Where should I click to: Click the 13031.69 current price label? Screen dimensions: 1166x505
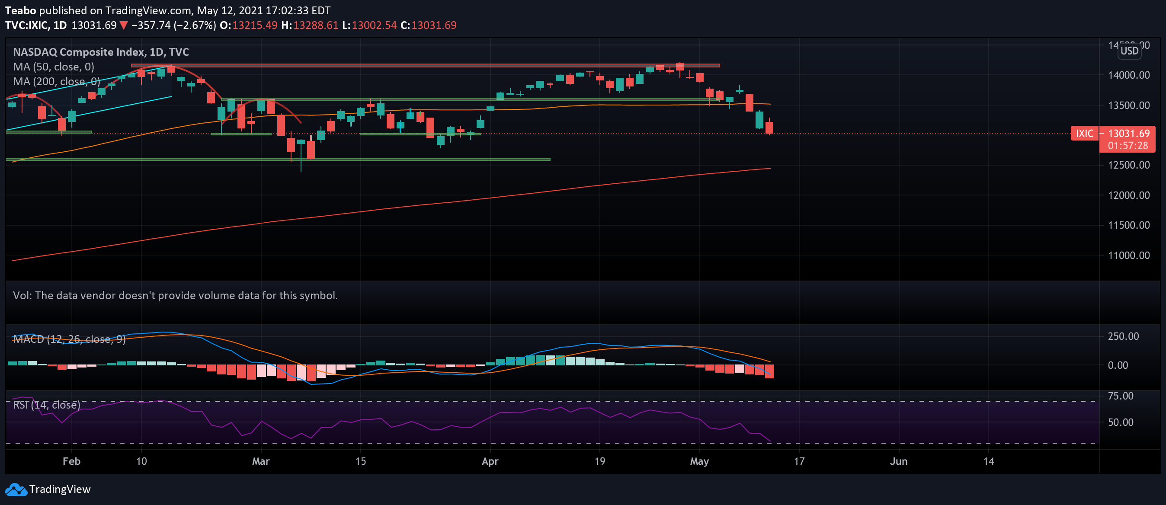tap(1129, 134)
